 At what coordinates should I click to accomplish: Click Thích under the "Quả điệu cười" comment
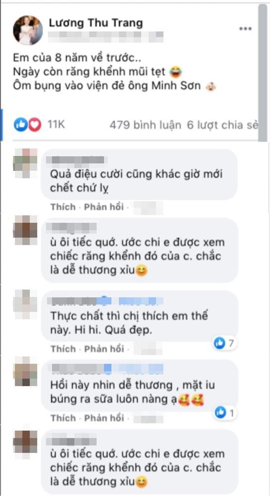pos(63,207)
